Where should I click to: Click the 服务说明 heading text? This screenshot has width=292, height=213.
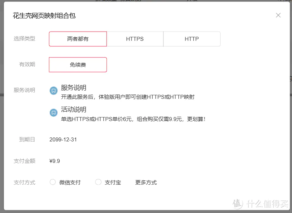click(74, 88)
